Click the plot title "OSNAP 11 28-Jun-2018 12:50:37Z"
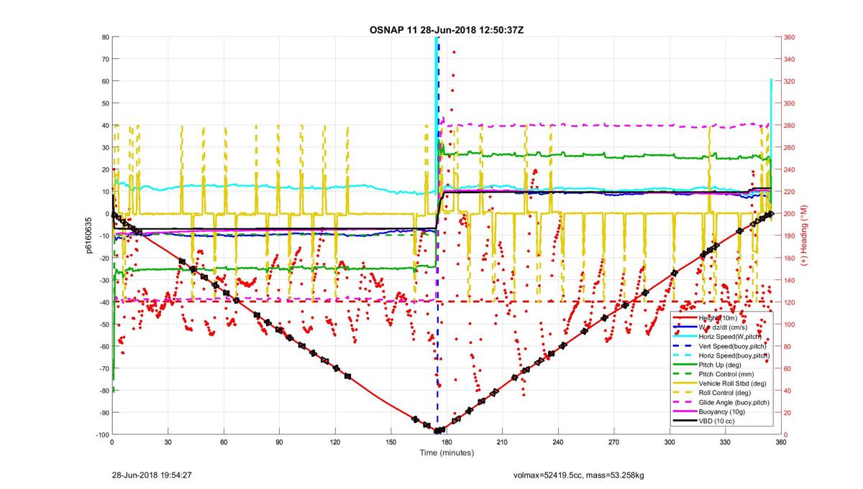 point(446,29)
